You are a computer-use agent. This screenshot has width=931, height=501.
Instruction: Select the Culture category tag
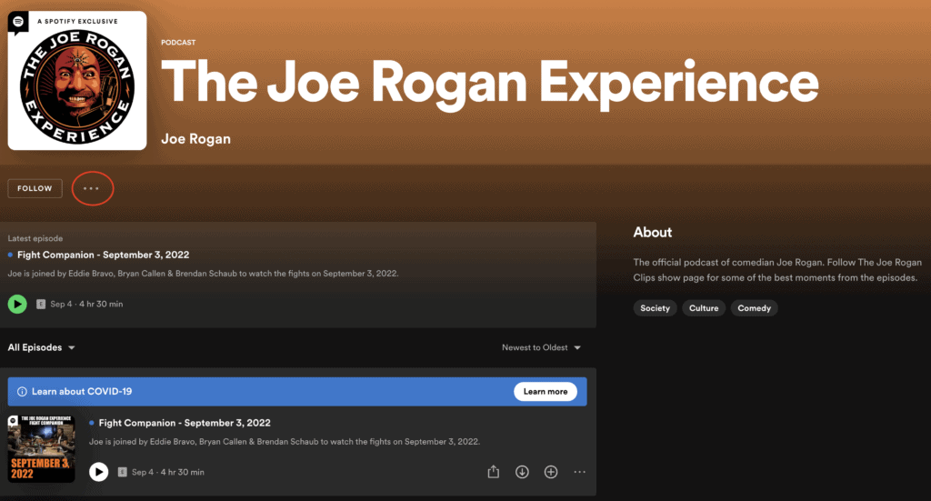[x=704, y=308]
